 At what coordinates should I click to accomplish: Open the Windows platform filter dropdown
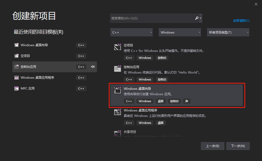[x=180, y=32]
